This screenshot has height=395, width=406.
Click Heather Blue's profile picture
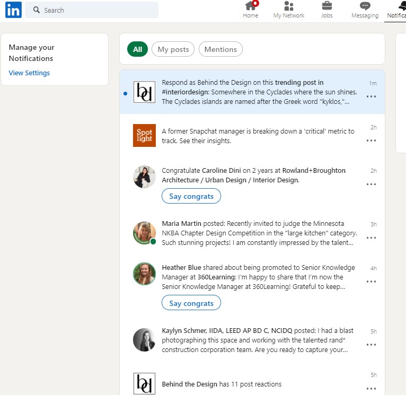pyautogui.click(x=144, y=274)
